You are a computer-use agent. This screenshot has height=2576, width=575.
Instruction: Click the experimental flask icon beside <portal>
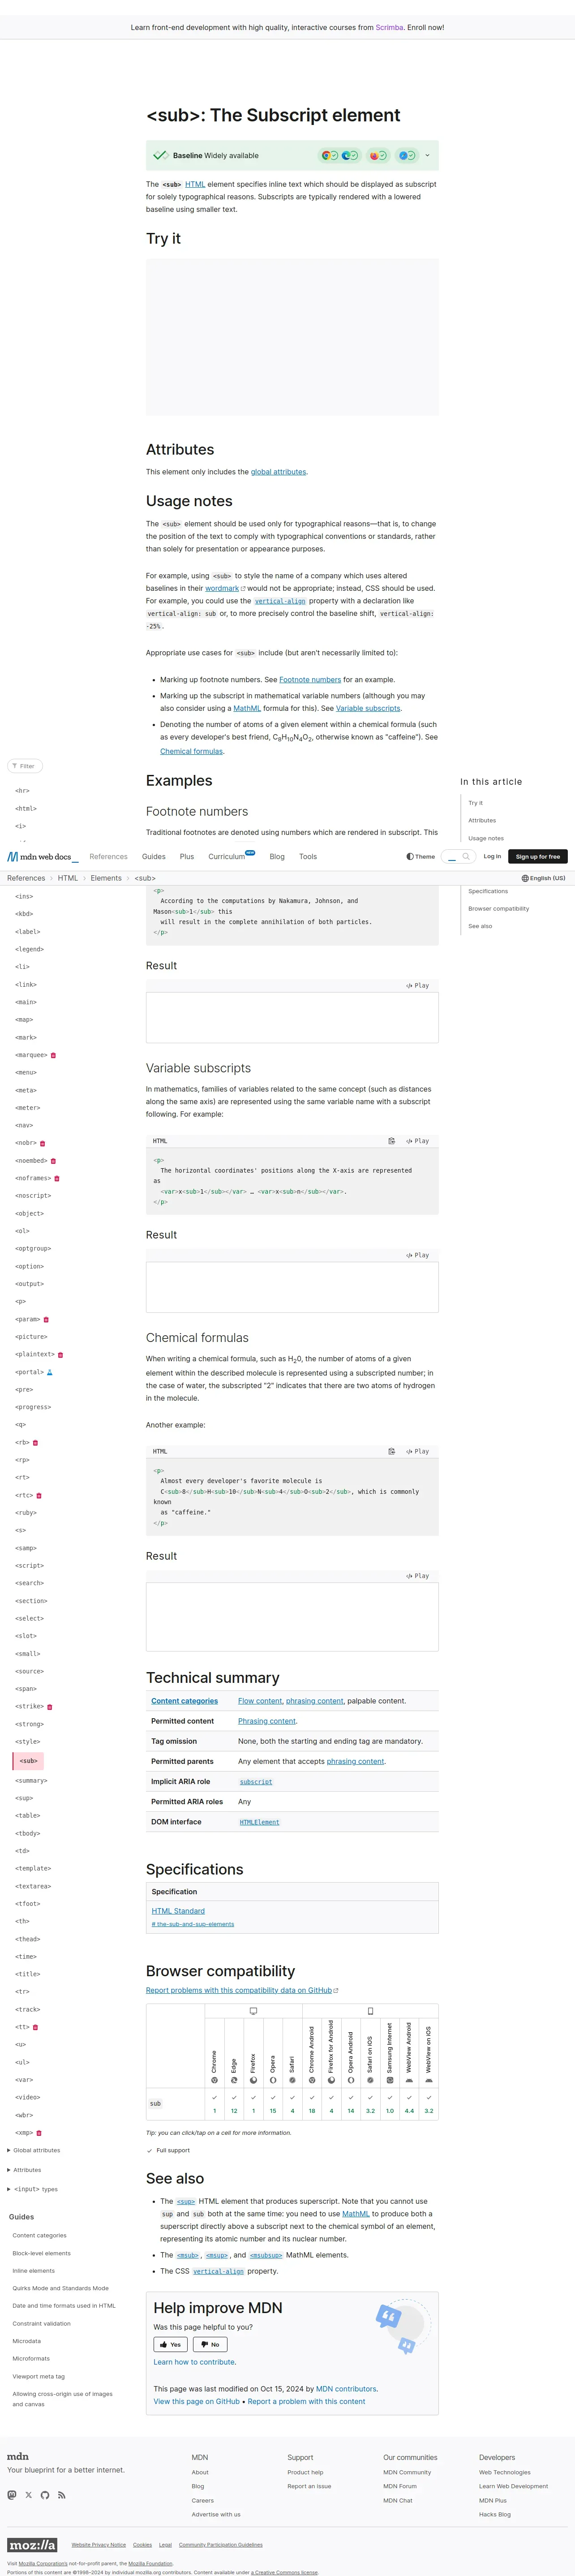[x=50, y=1372]
